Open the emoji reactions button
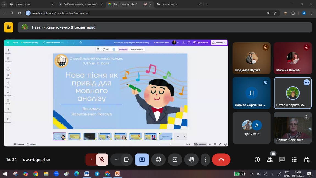Viewport: 316px width, 178px height. pyautogui.click(x=158, y=160)
